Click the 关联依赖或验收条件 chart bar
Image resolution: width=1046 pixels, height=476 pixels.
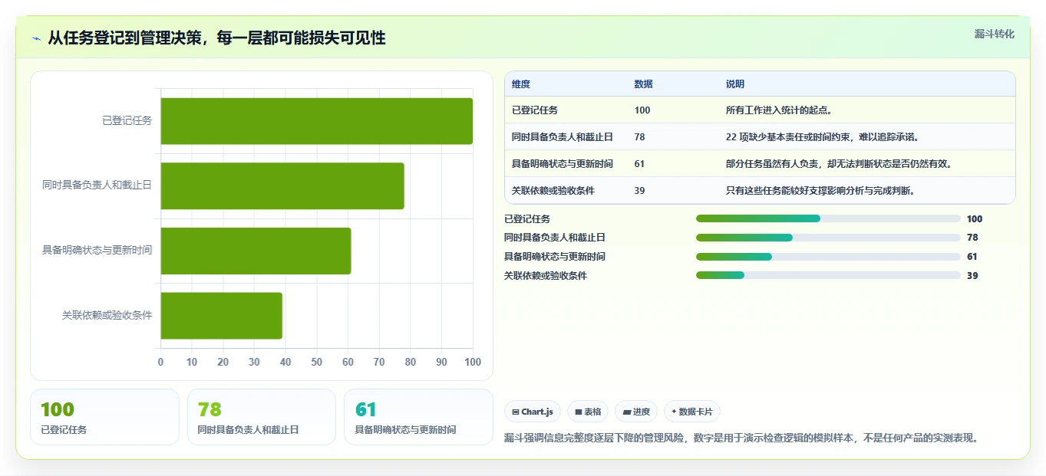coord(222,315)
